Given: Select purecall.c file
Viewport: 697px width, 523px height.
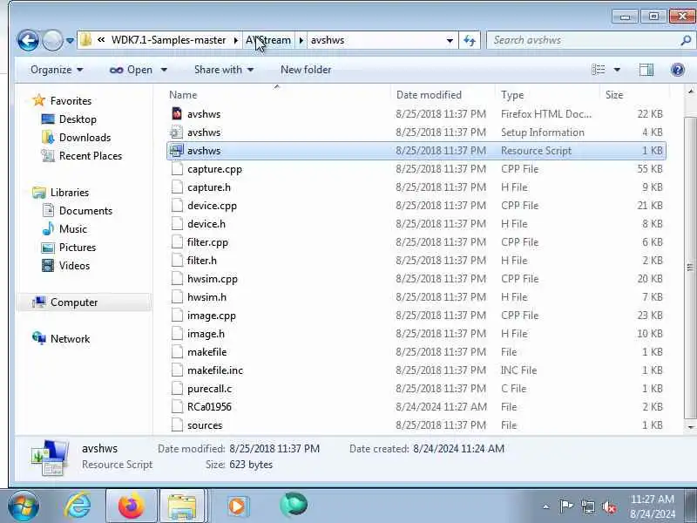Looking at the screenshot, I should click(x=416, y=389).
